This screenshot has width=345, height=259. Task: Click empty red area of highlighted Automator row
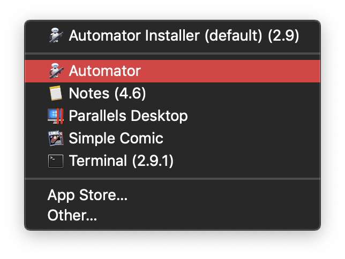[x=230, y=71]
